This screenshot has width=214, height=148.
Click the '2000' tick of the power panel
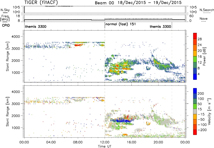tap(16, 60)
